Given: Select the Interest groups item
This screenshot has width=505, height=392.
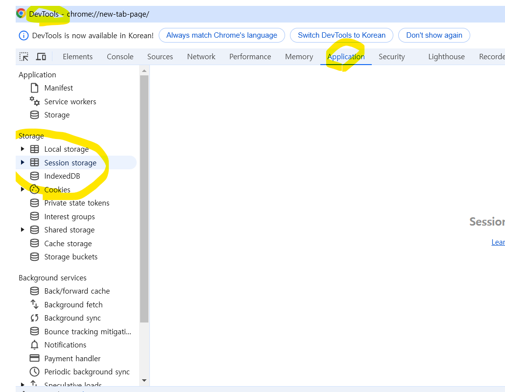Looking at the screenshot, I should tap(70, 217).
